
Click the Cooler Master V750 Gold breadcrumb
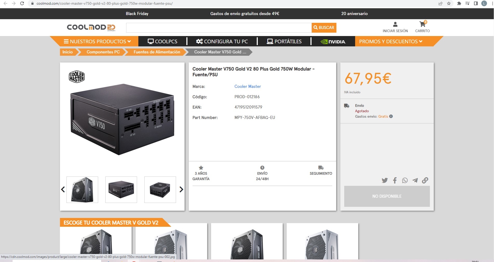[220, 52]
